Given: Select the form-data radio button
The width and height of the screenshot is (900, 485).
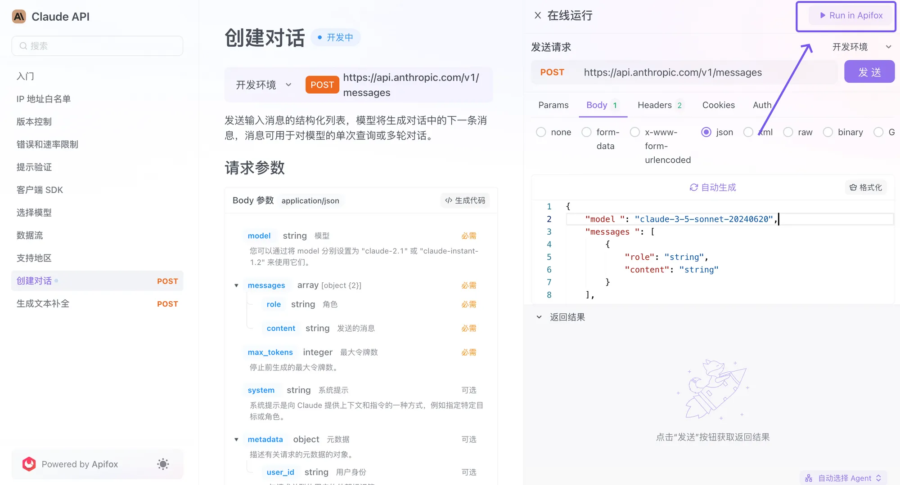Looking at the screenshot, I should [x=586, y=132].
